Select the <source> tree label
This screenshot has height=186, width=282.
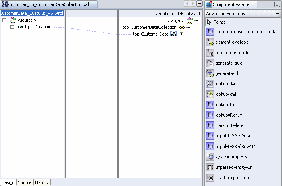pyautogui.click(x=27, y=20)
